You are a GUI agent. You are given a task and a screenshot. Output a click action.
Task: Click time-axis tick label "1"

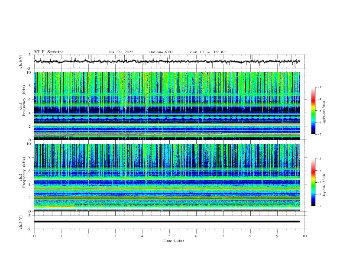coord(61,236)
